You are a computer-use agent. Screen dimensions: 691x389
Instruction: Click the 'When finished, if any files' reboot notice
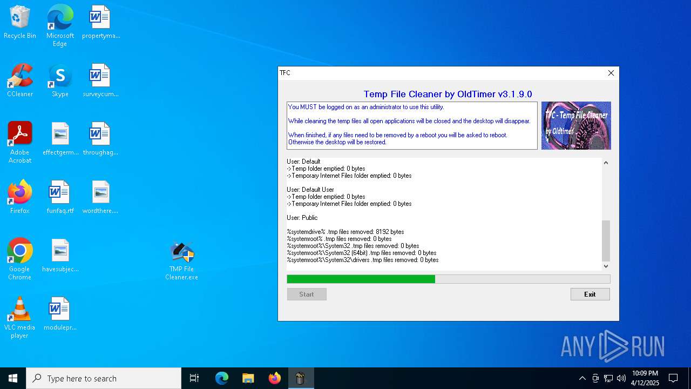(x=398, y=135)
